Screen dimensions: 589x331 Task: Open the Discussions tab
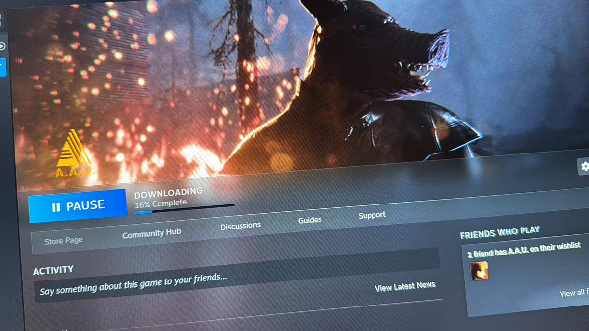click(241, 226)
